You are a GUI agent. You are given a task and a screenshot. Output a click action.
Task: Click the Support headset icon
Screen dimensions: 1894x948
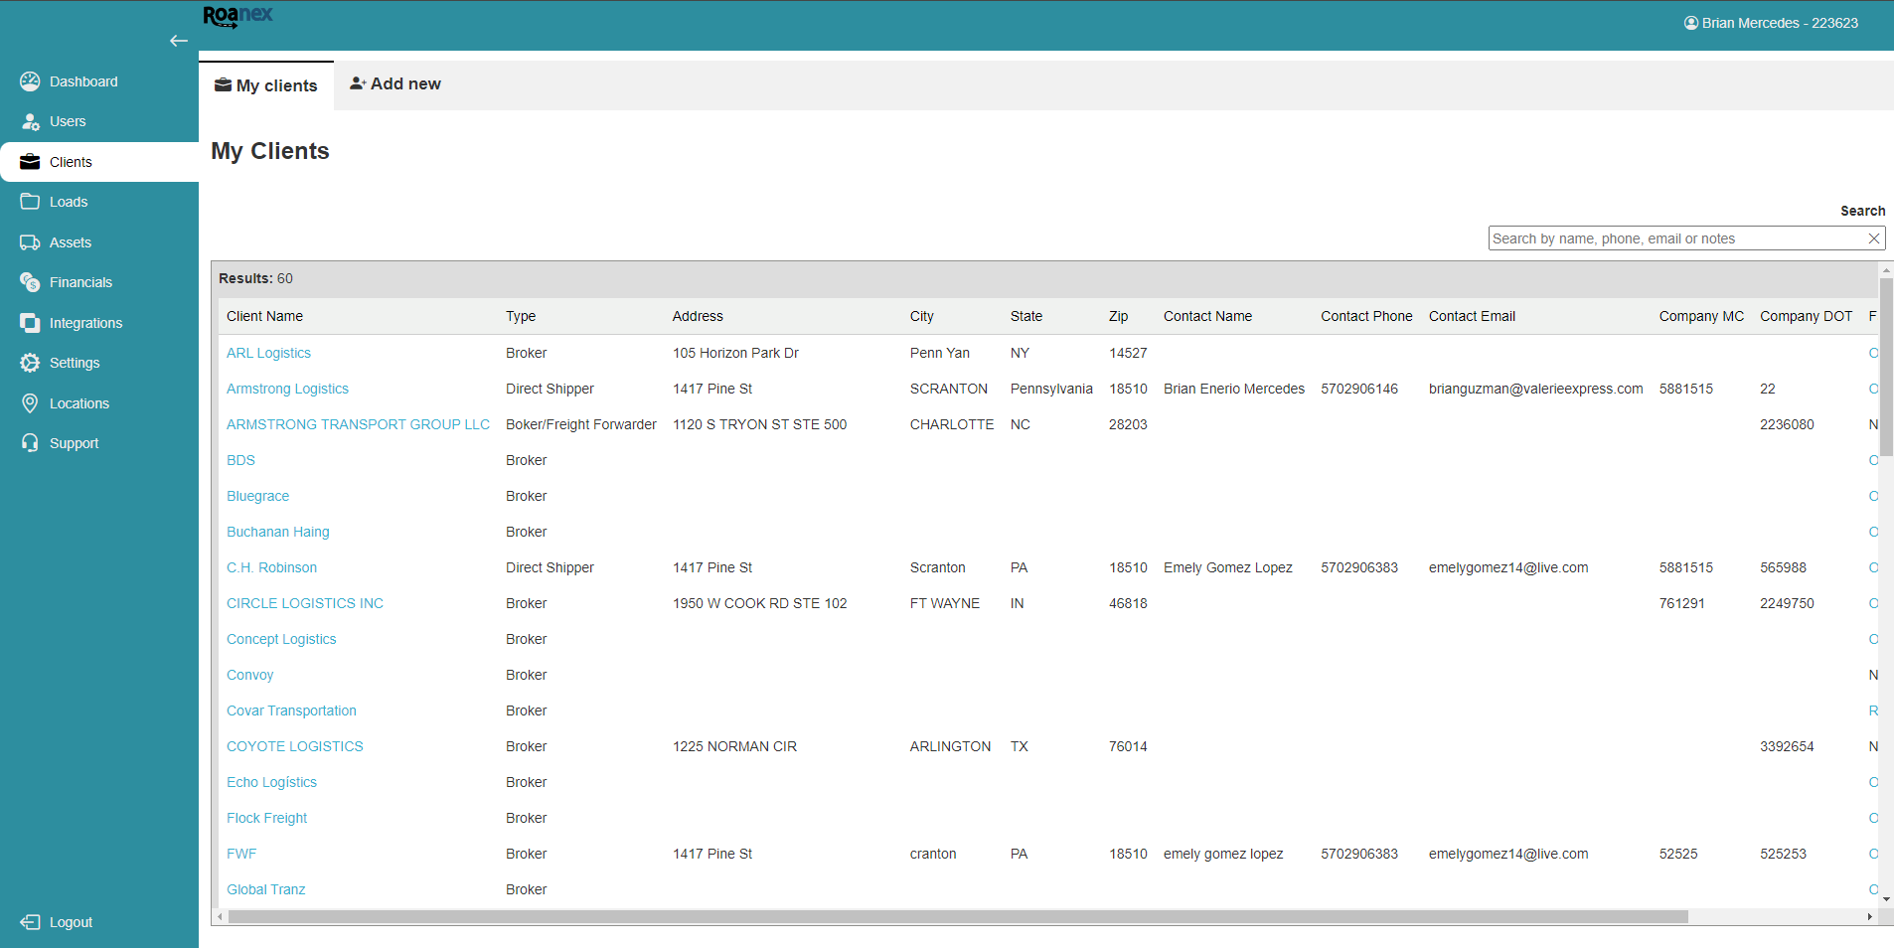click(x=30, y=443)
